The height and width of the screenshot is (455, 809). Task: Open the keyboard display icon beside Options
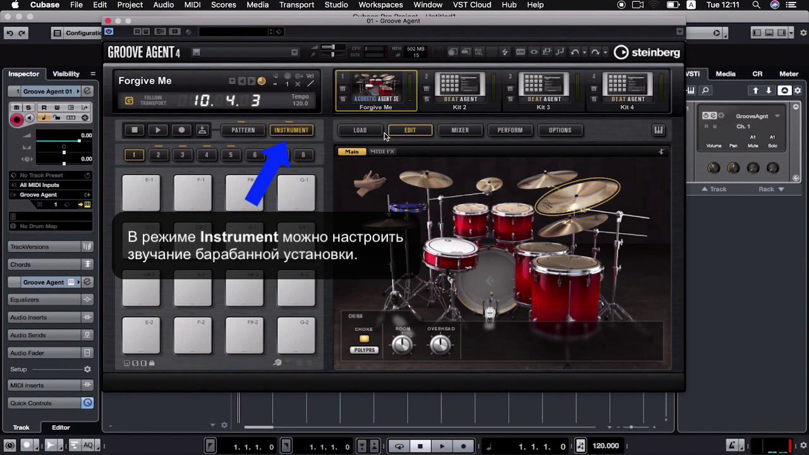pos(658,130)
